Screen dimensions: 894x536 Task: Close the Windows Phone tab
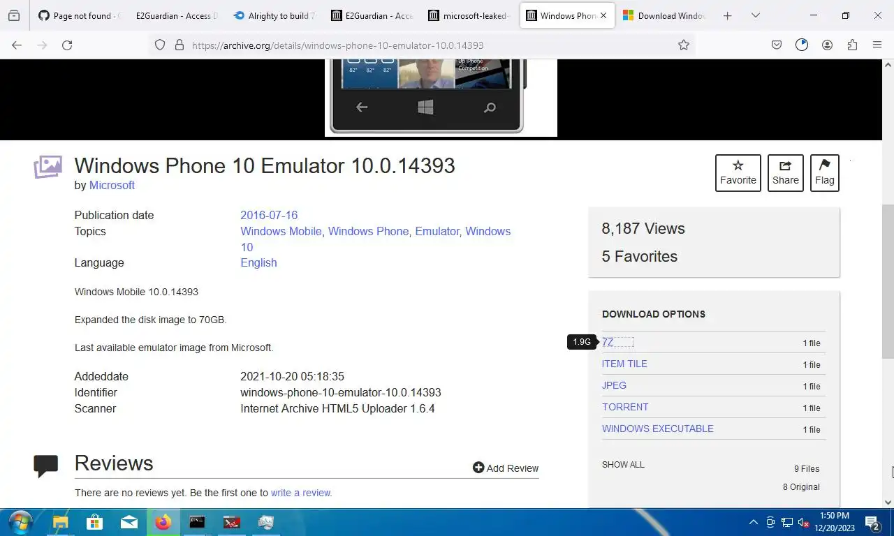(603, 15)
